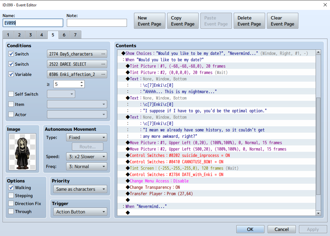Click ellipsis button for DARCE SELECT switch
The height and width of the screenshot is (236, 330).
point(103,64)
